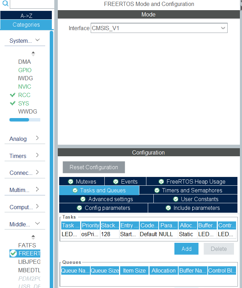Screen dimensions: 242x288
Task: Click the sort arrows above DMA
Action: coord(33,54)
